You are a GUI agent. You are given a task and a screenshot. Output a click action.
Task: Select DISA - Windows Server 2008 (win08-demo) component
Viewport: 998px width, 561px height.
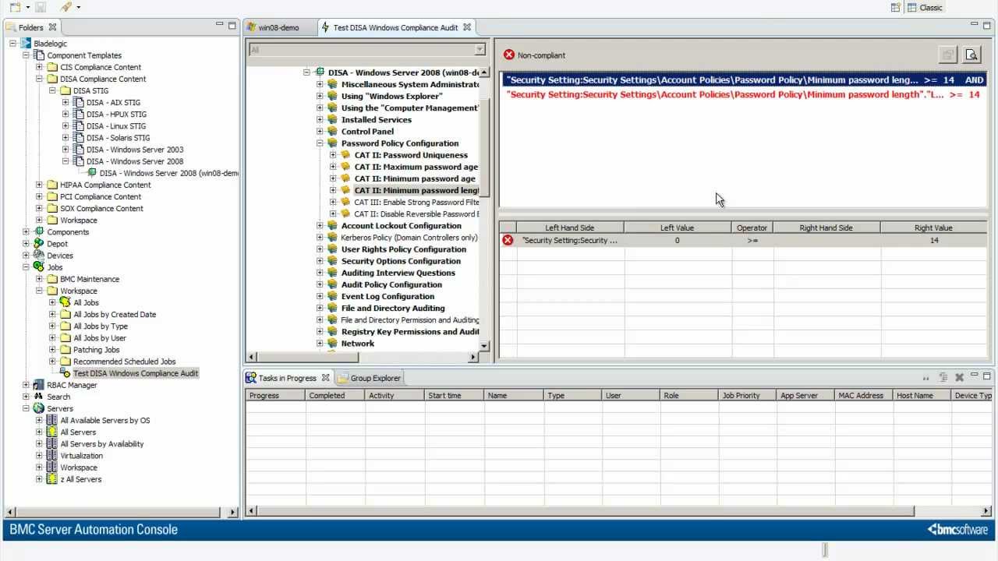169,173
